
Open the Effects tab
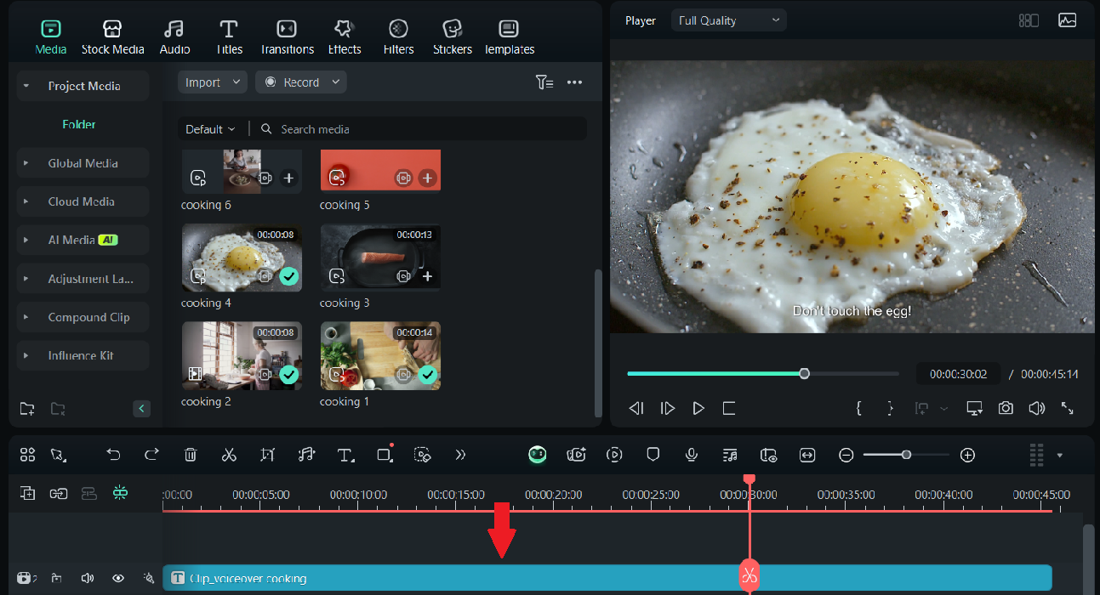345,37
